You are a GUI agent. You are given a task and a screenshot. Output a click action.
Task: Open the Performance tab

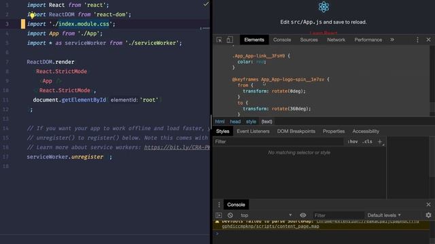pos(368,40)
